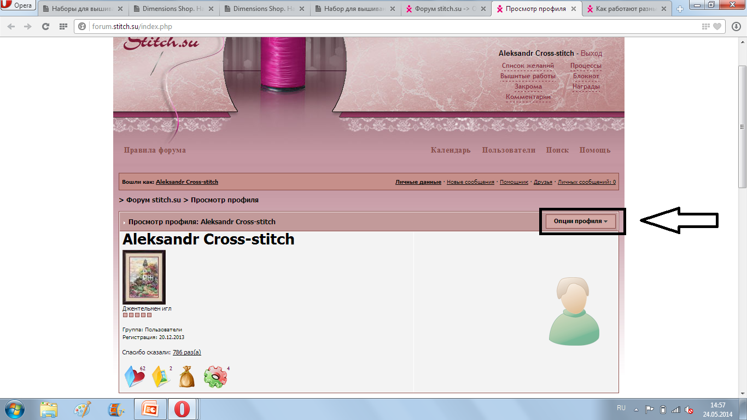747x420 pixels.
Task: Switch to the Как работают tab
Action: click(626, 9)
